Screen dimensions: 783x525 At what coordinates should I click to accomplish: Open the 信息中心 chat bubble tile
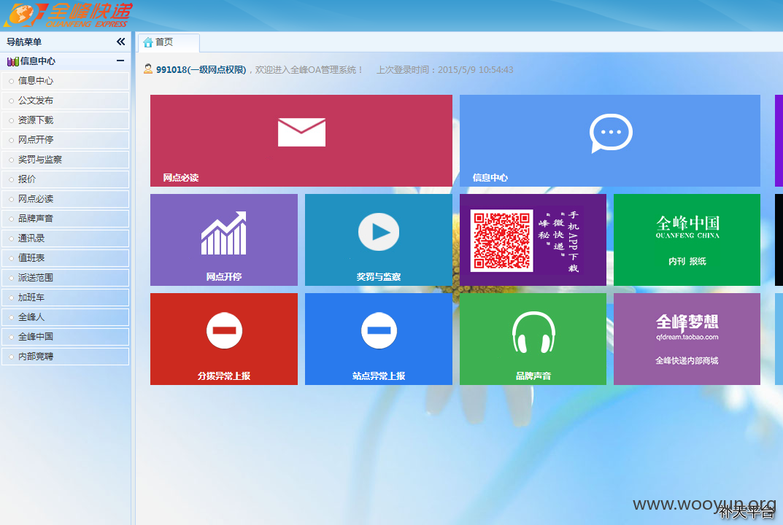(610, 141)
